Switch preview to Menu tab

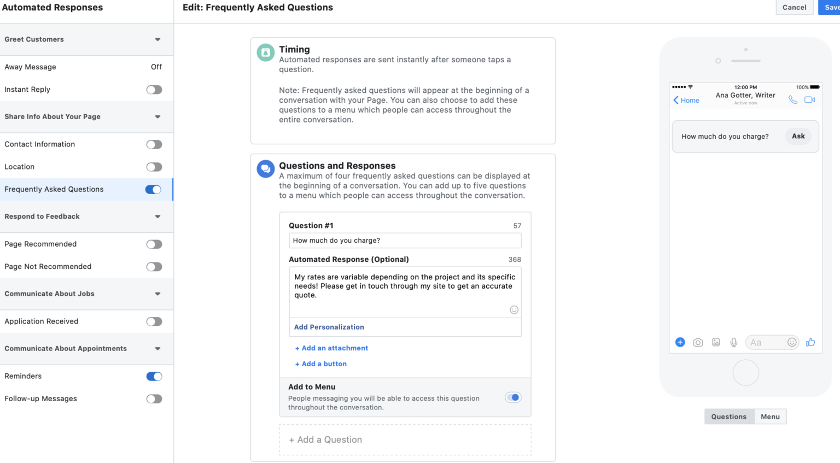pyautogui.click(x=770, y=417)
